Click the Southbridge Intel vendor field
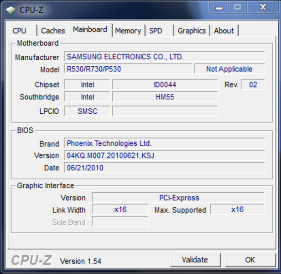The width and height of the screenshot is (281, 274). tap(87, 97)
